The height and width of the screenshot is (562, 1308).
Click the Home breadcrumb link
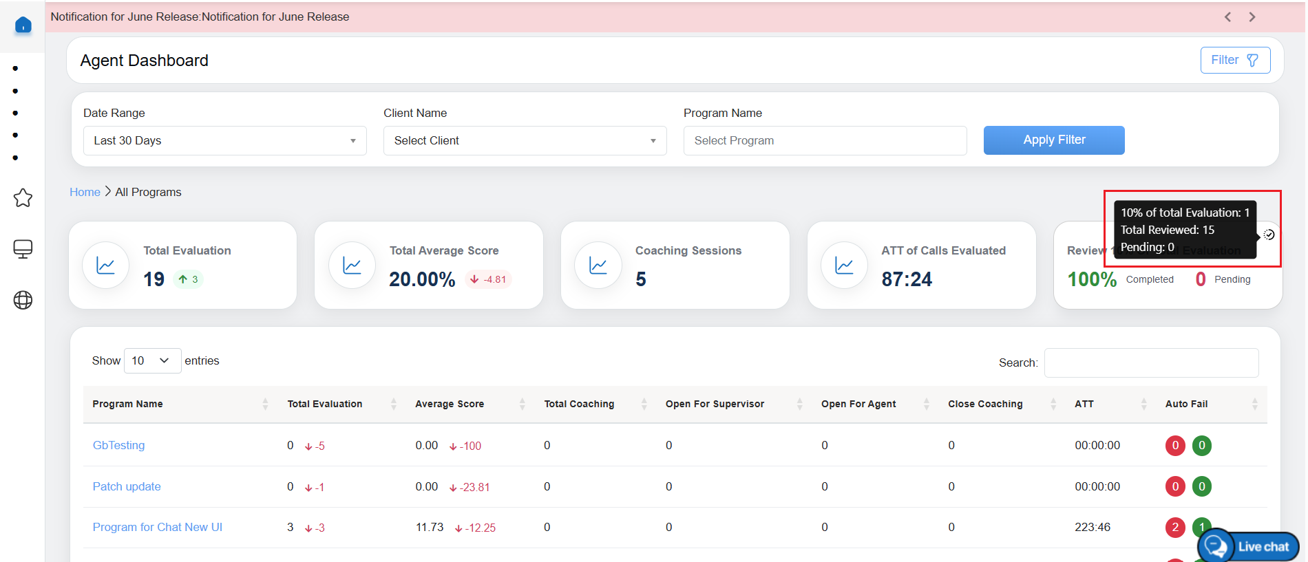click(85, 192)
